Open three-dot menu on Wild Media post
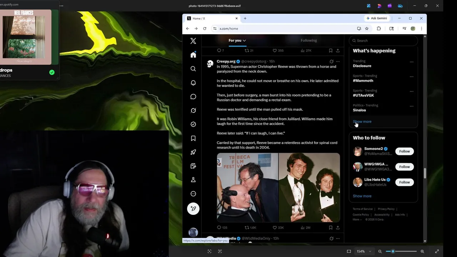Image resolution: width=457 pixels, height=257 pixels. [338, 238]
